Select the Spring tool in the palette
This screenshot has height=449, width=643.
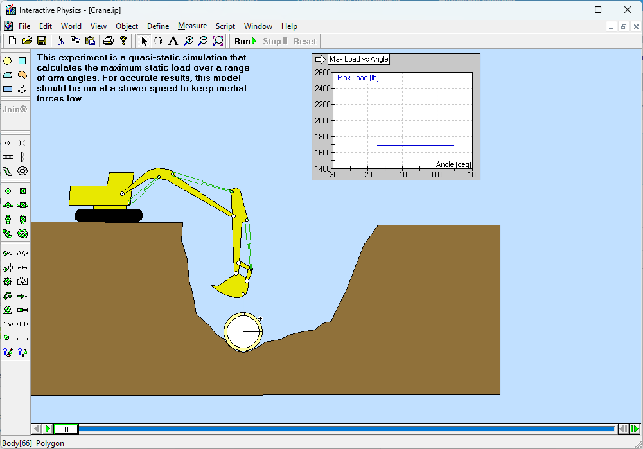(22, 254)
